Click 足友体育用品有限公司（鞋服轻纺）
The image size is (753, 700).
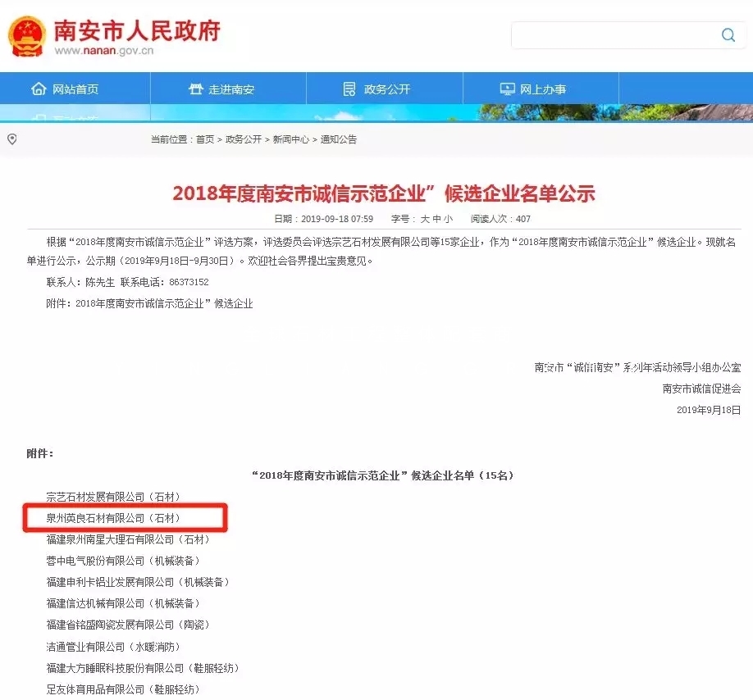(x=123, y=689)
